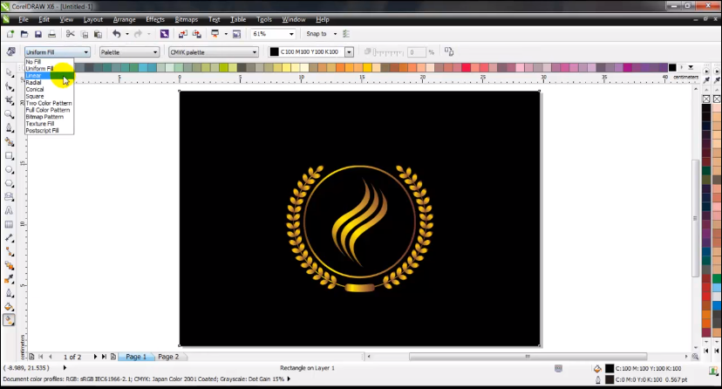The height and width of the screenshot is (389, 722).
Task: Export the drawing using the export icon
Action: pos(196,34)
